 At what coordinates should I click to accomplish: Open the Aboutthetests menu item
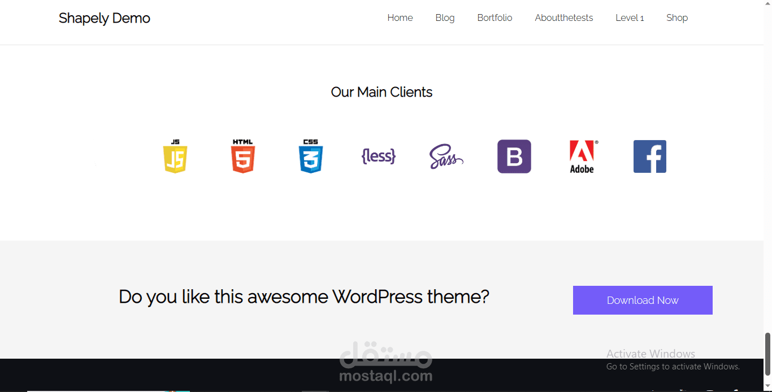click(564, 18)
